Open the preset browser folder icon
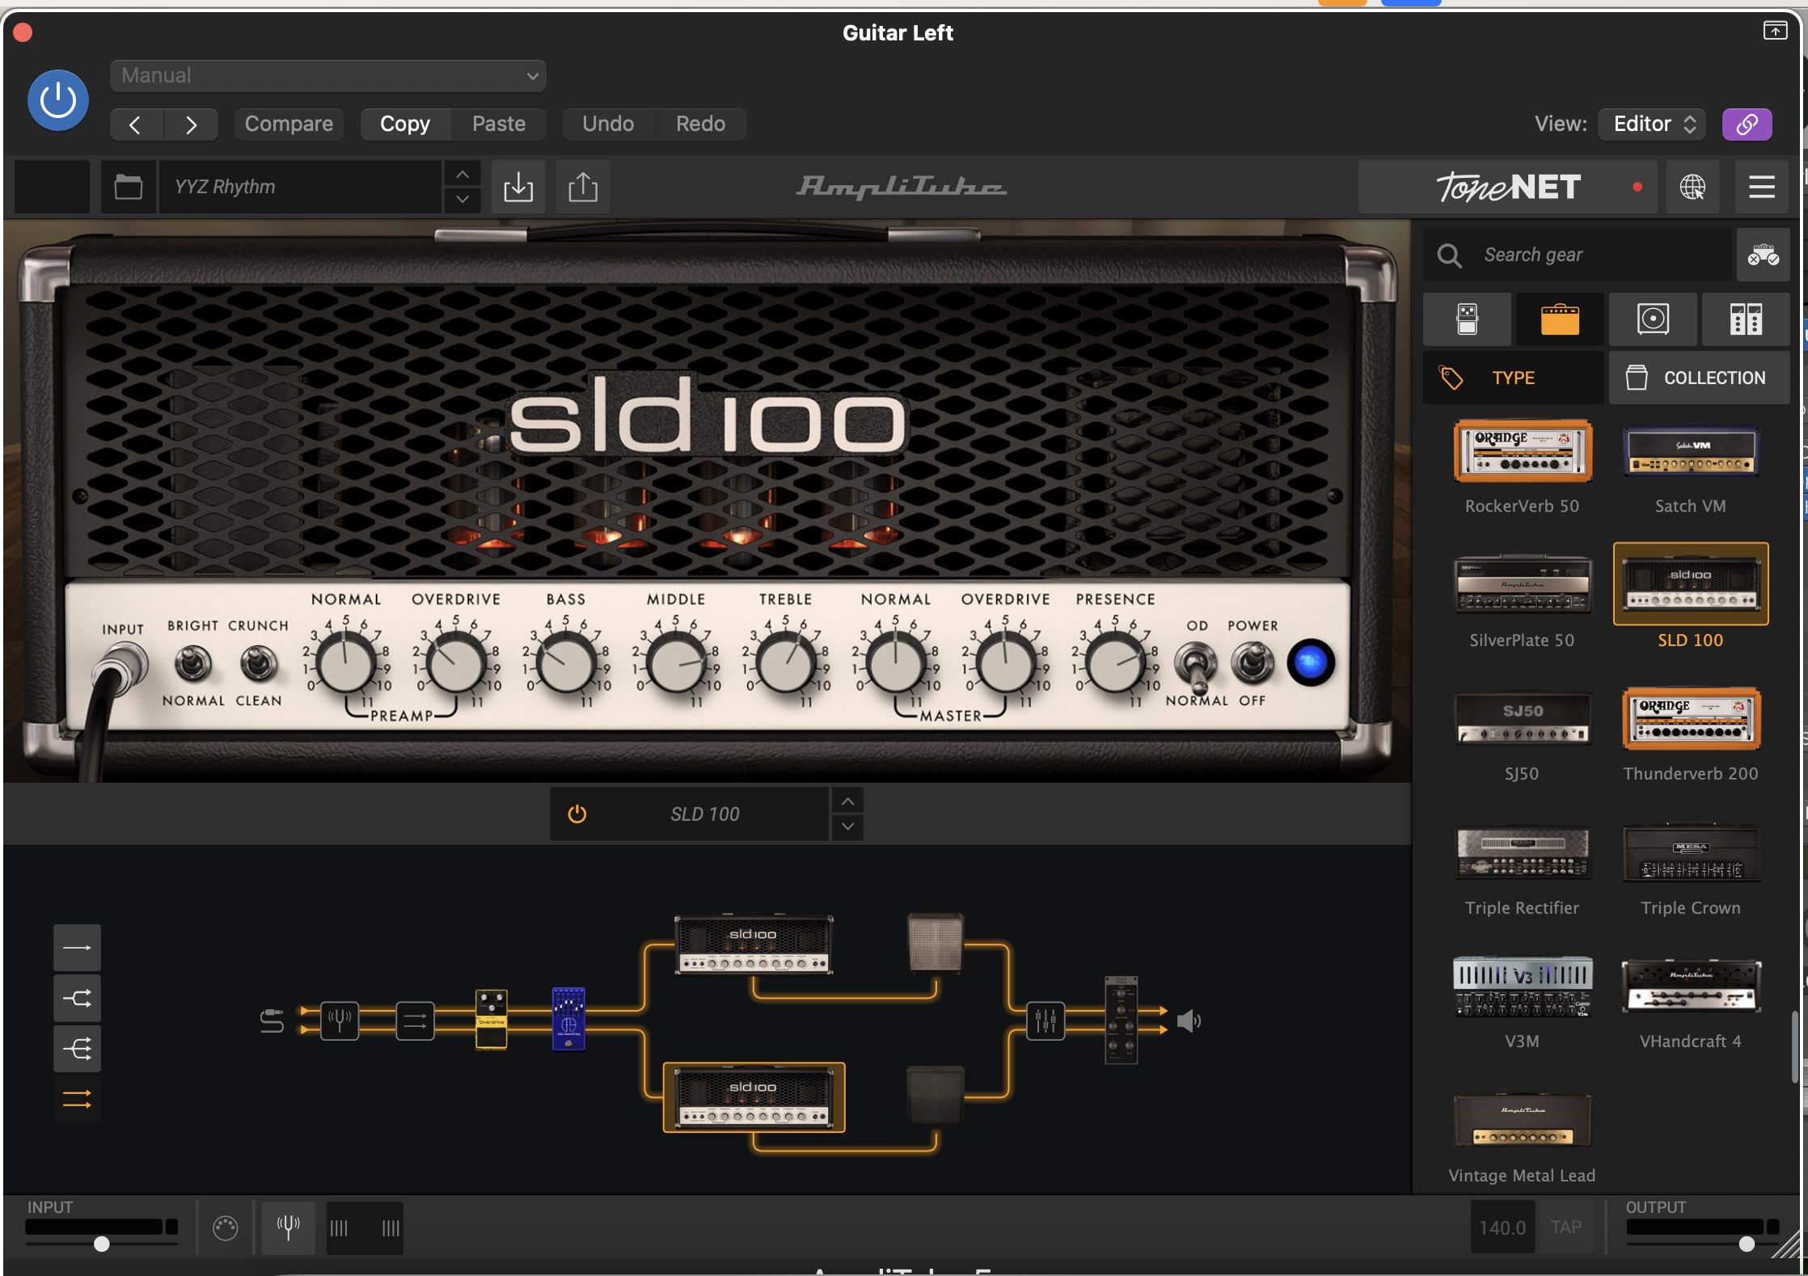The width and height of the screenshot is (1808, 1276). (x=128, y=187)
